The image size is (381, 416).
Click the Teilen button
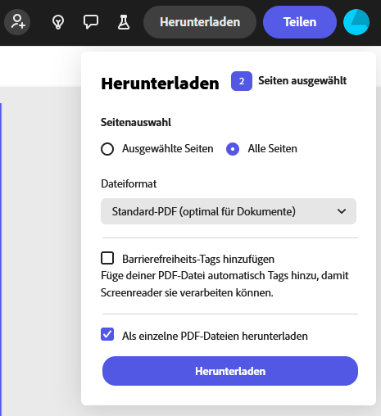tap(300, 22)
